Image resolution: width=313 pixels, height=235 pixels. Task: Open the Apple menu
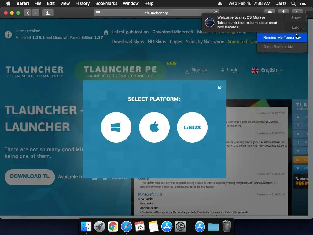tap(8, 3)
